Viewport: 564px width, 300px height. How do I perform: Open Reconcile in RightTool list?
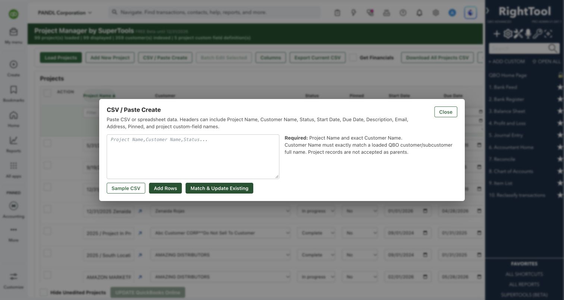pyautogui.click(x=502, y=159)
